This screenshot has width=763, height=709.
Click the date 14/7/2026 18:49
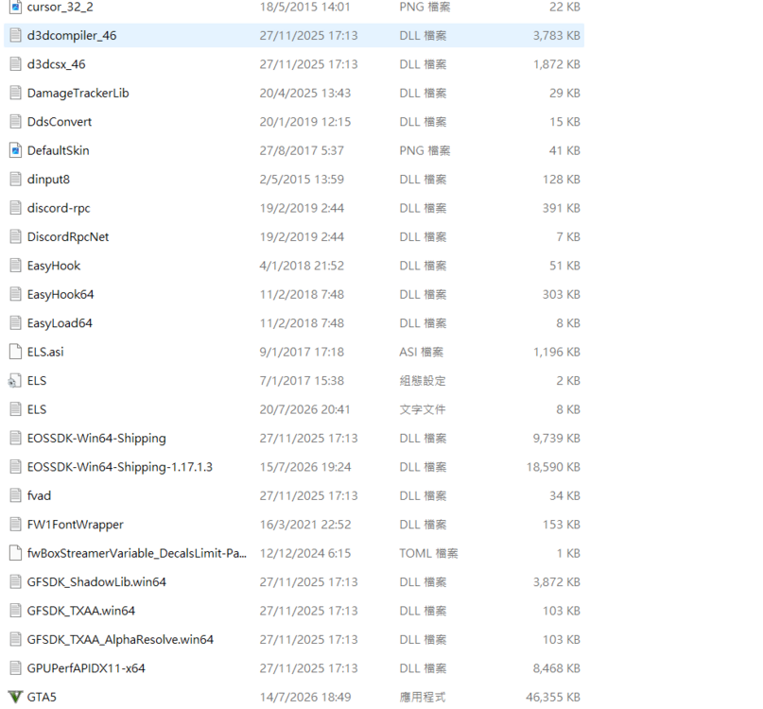point(305,697)
